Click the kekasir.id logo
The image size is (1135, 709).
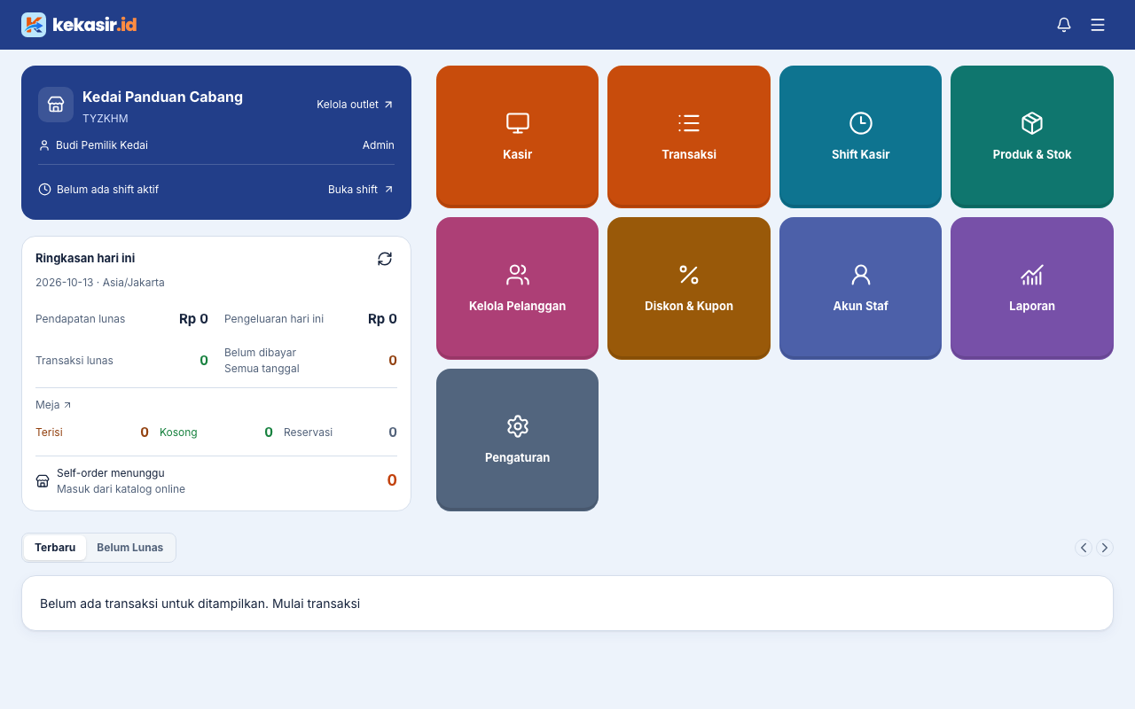pyautogui.click(x=79, y=25)
